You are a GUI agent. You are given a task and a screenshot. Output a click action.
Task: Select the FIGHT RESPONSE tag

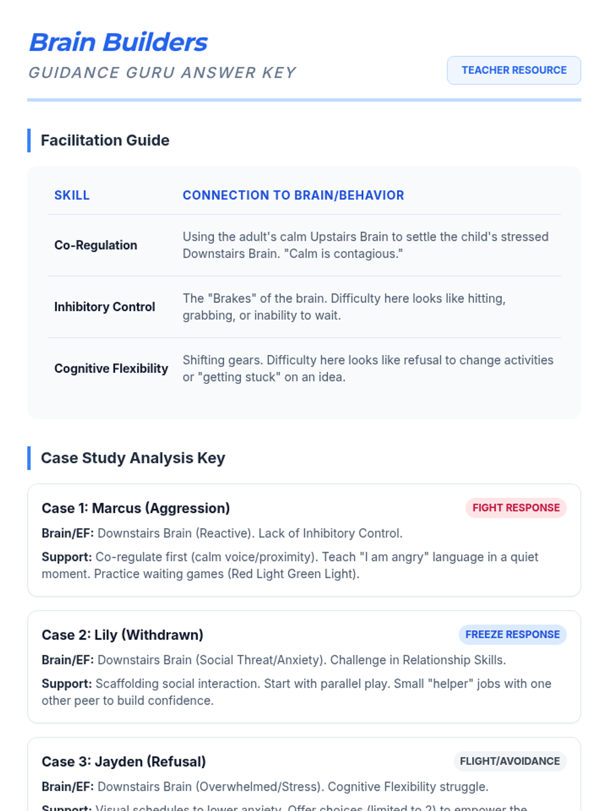516,508
